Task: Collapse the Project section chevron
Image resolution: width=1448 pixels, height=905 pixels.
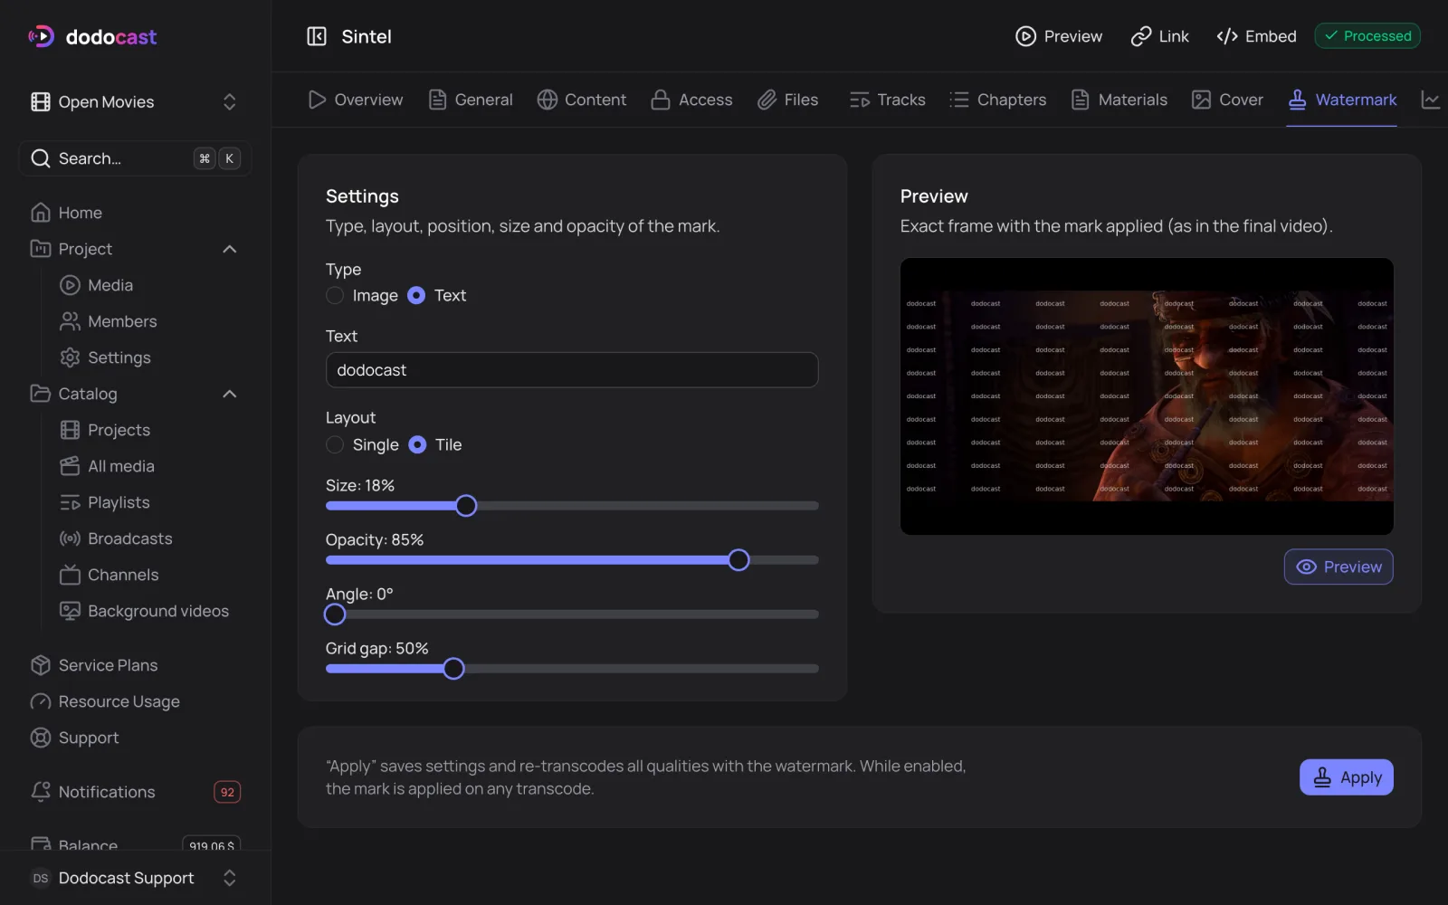Action: tap(230, 249)
